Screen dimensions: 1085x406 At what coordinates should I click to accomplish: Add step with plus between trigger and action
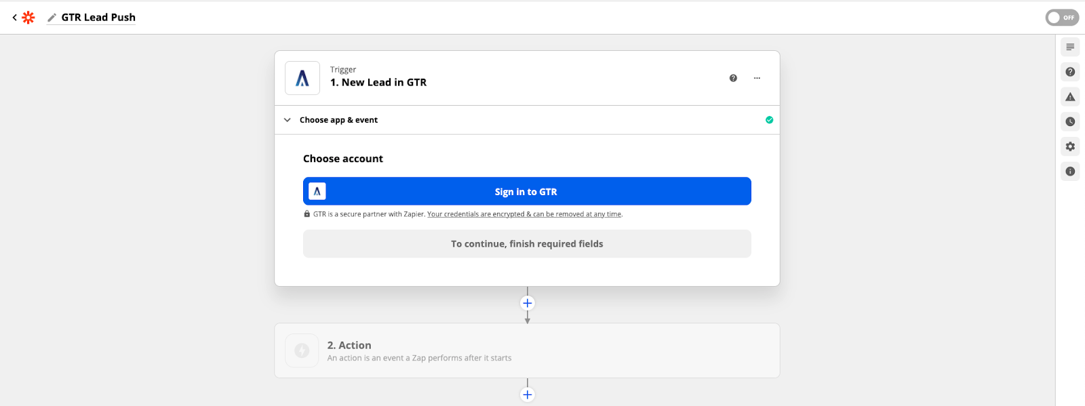click(x=528, y=303)
